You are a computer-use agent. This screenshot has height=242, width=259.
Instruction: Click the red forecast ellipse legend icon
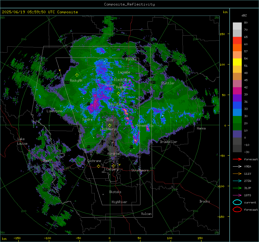(x=237, y=209)
